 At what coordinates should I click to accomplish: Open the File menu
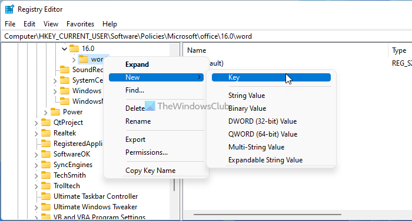[10, 24]
